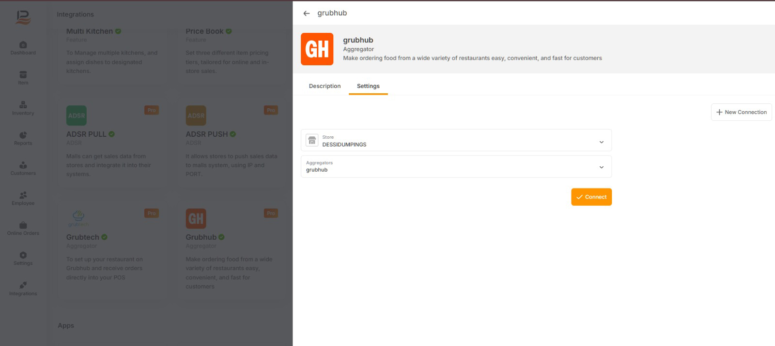Click the Integrations sidebar icon
Screen dimensions: 775x346
(23, 288)
